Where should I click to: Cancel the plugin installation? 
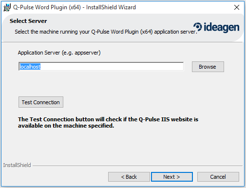tap(218, 177)
